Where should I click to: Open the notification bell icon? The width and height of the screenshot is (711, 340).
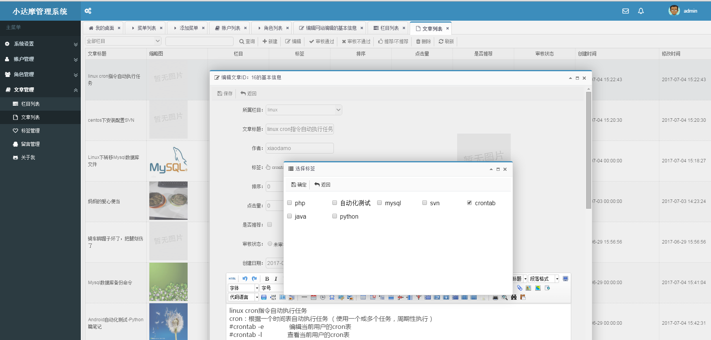click(x=641, y=11)
